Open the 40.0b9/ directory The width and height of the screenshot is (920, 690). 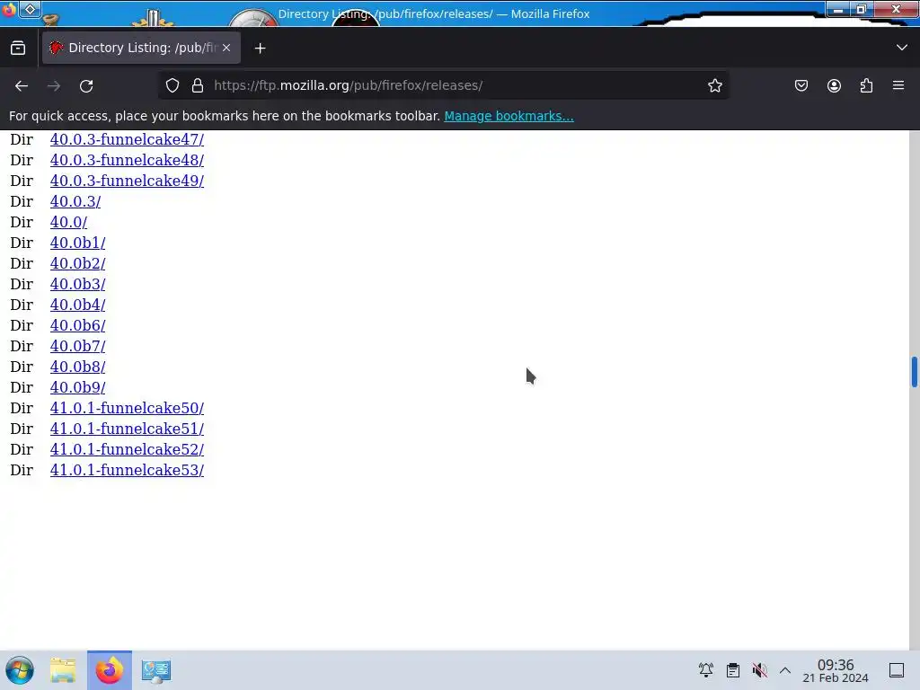(x=77, y=387)
